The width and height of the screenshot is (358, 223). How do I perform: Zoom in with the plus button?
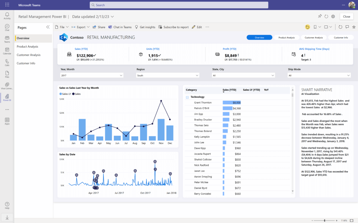click(x=337, y=221)
